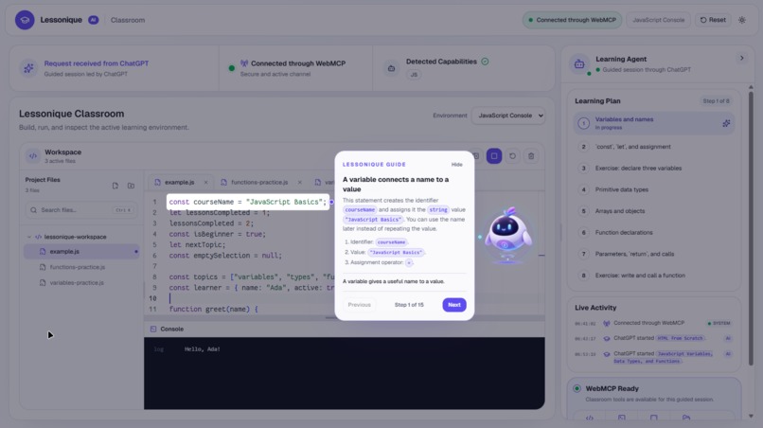Click the JS capability chip
Viewport: 763px width, 428px height.
click(x=414, y=75)
